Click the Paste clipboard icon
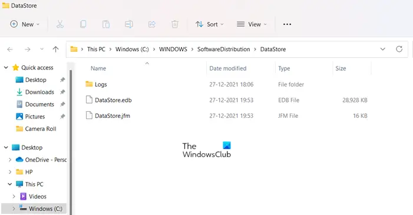 (x=106, y=24)
